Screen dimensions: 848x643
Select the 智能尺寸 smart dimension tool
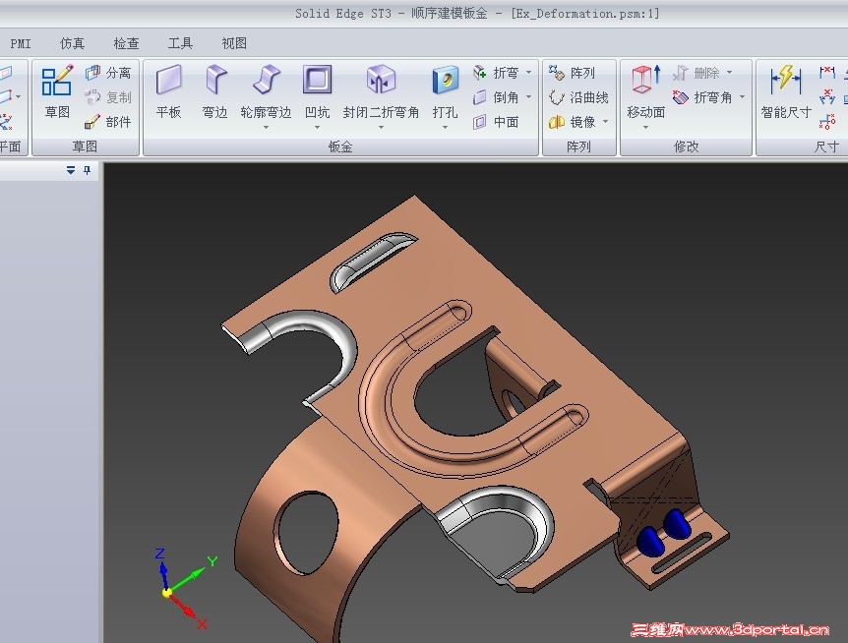(x=786, y=91)
